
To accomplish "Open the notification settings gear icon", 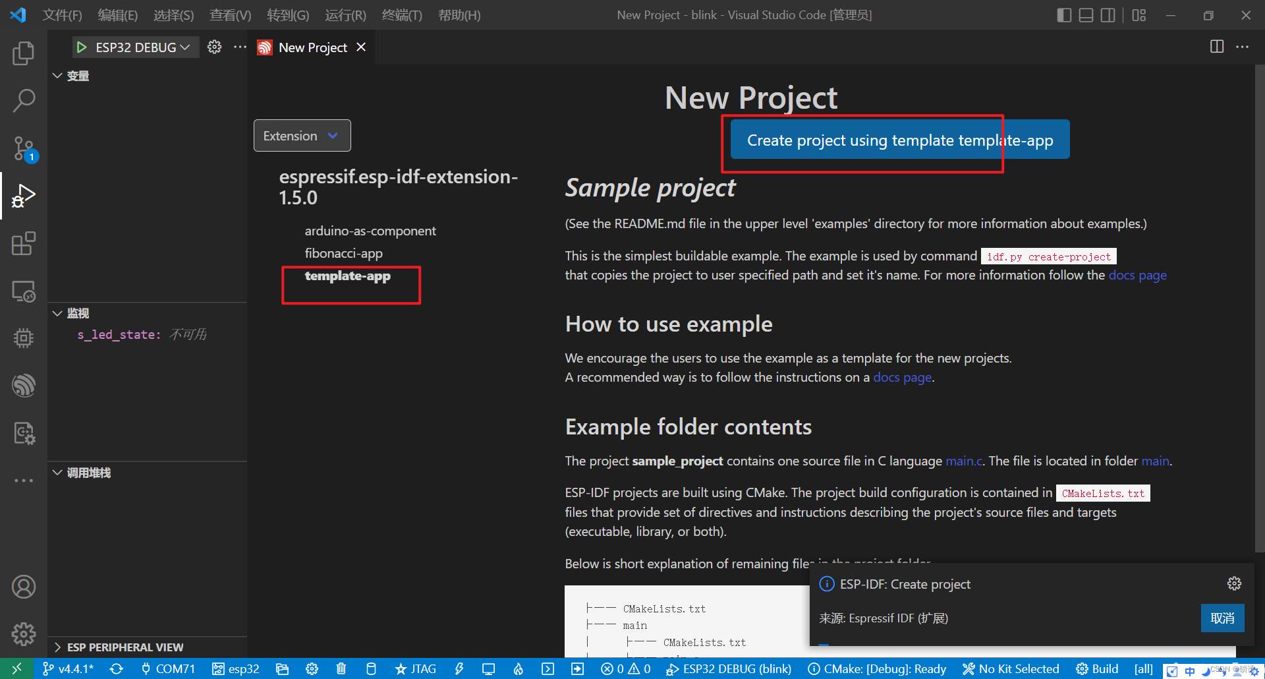I will pyautogui.click(x=1234, y=583).
